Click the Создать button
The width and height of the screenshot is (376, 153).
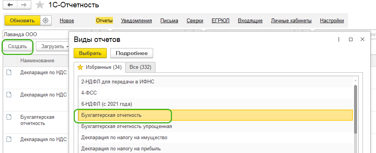coord(17,47)
